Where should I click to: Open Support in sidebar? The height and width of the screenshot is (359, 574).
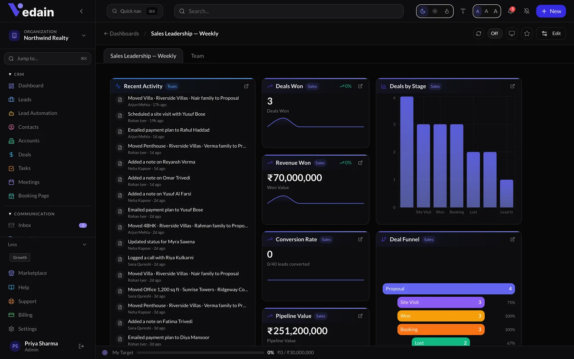click(x=47, y=302)
